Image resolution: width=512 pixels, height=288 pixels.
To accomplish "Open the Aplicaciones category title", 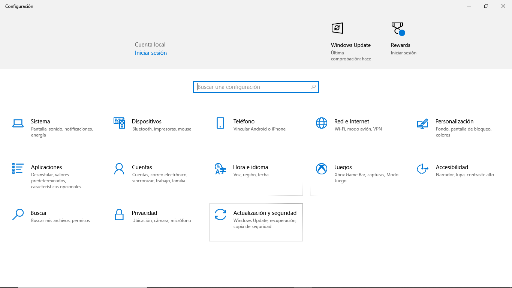I will (x=46, y=167).
